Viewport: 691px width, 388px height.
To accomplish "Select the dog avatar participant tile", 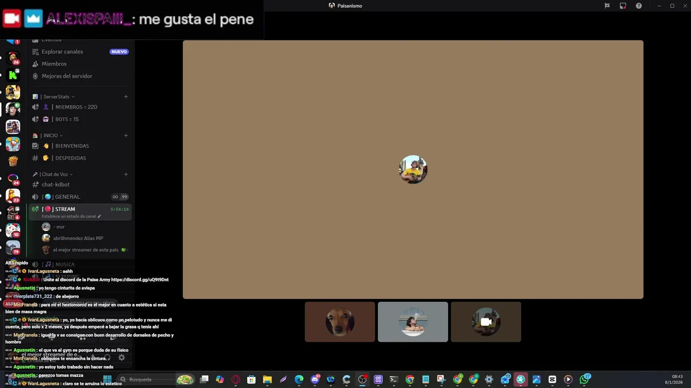I will click(x=340, y=322).
